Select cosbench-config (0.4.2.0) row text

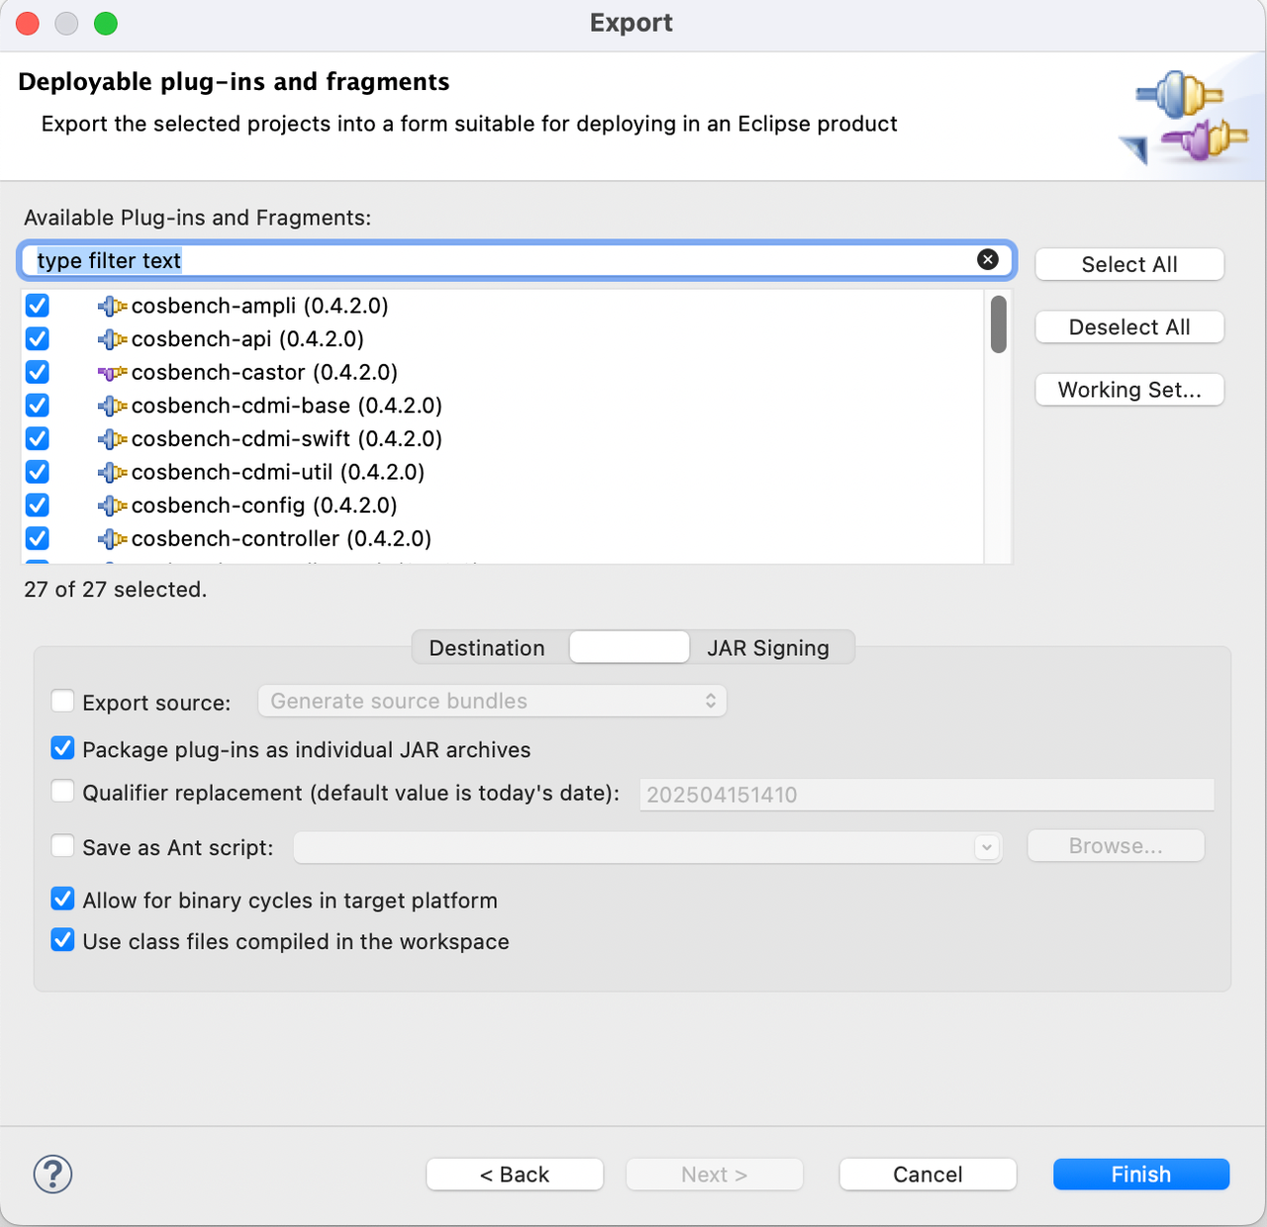264,505
